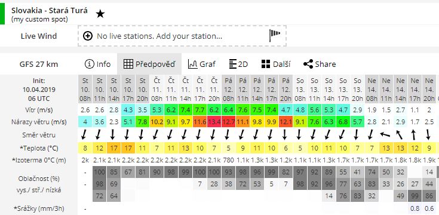Click the red 13.4 wind gust cell
The width and height of the screenshot is (439, 215).
pos(214,122)
